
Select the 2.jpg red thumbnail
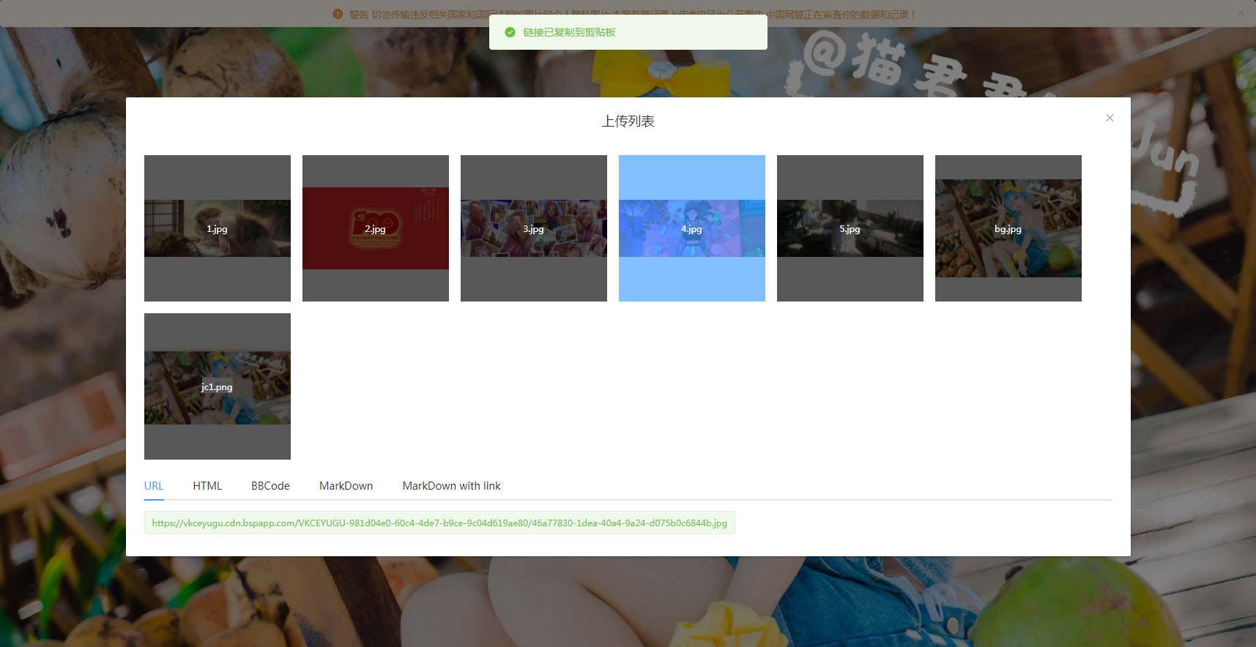click(376, 228)
